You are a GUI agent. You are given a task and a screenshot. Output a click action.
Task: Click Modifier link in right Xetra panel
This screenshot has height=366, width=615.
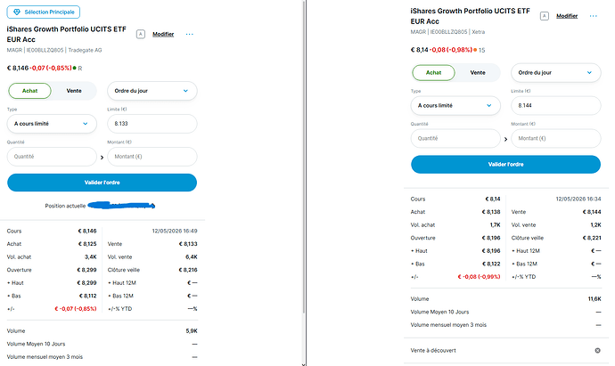(567, 16)
